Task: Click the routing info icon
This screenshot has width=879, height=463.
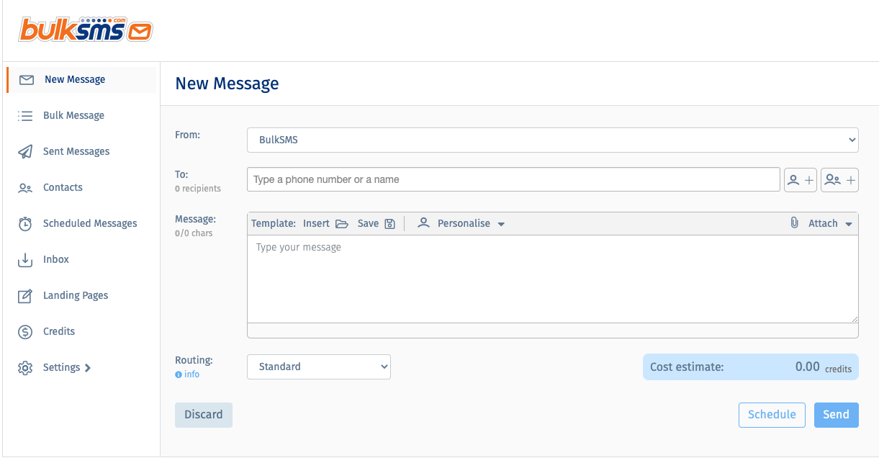Action: (x=179, y=375)
